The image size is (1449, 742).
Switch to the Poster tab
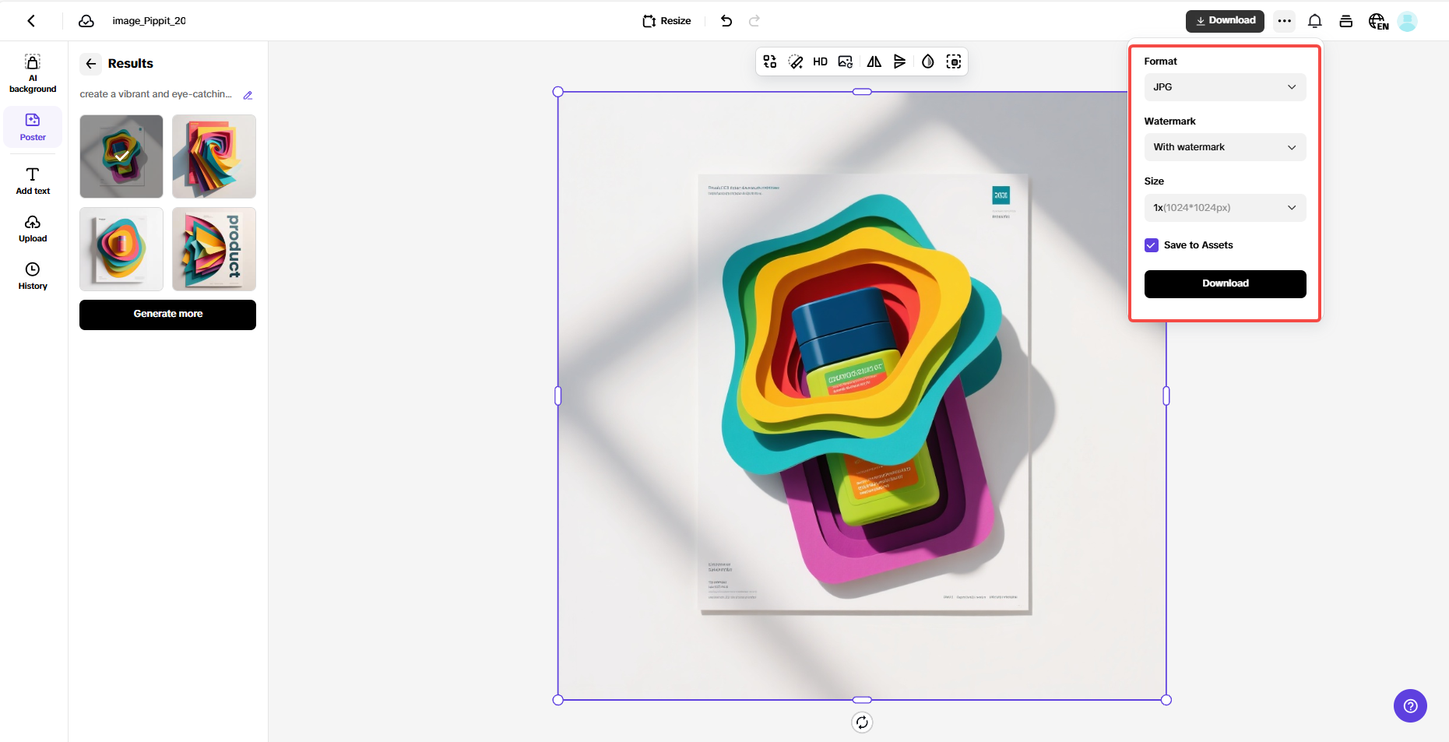pyautogui.click(x=33, y=126)
